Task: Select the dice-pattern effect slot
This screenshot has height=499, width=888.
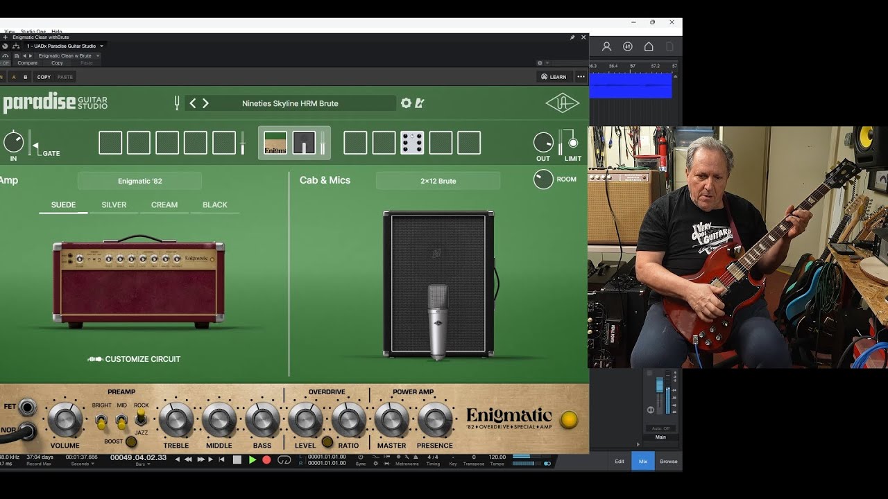Action: click(412, 143)
